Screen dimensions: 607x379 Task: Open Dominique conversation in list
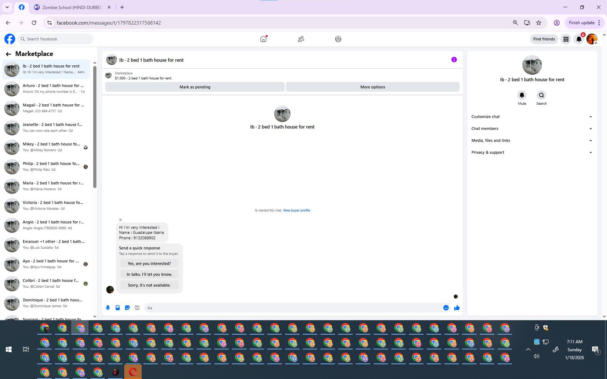click(x=46, y=303)
